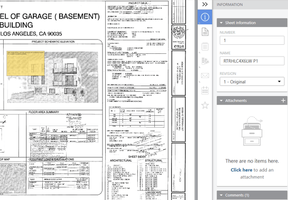Open the document page sidebar icon
This screenshot has height=200, width=288.
click(x=205, y=32)
